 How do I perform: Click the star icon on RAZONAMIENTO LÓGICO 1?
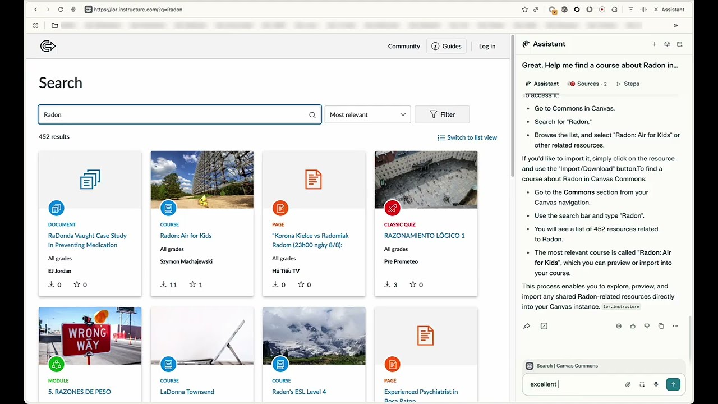[x=413, y=284]
